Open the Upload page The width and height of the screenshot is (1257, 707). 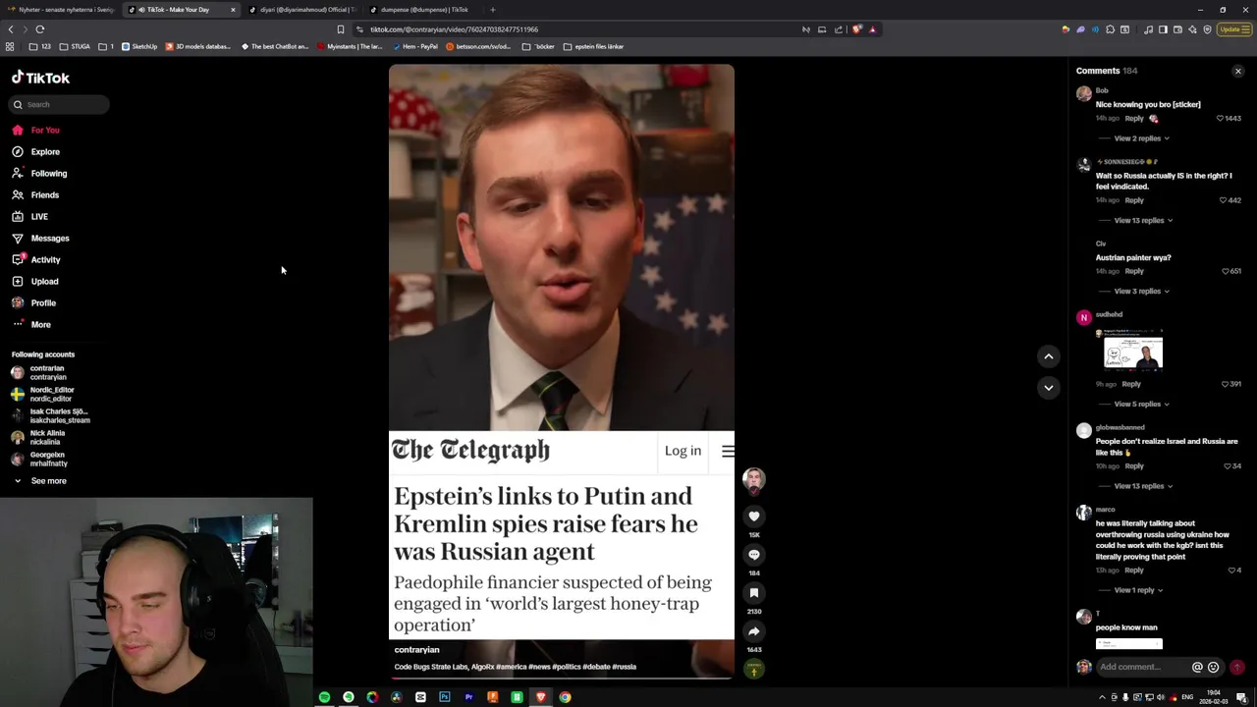click(x=35, y=281)
